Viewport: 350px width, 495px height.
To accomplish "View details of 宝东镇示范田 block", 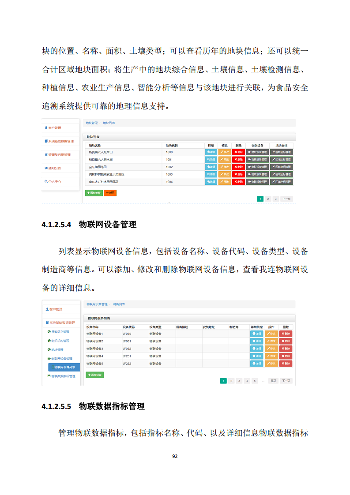I will (x=211, y=167).
